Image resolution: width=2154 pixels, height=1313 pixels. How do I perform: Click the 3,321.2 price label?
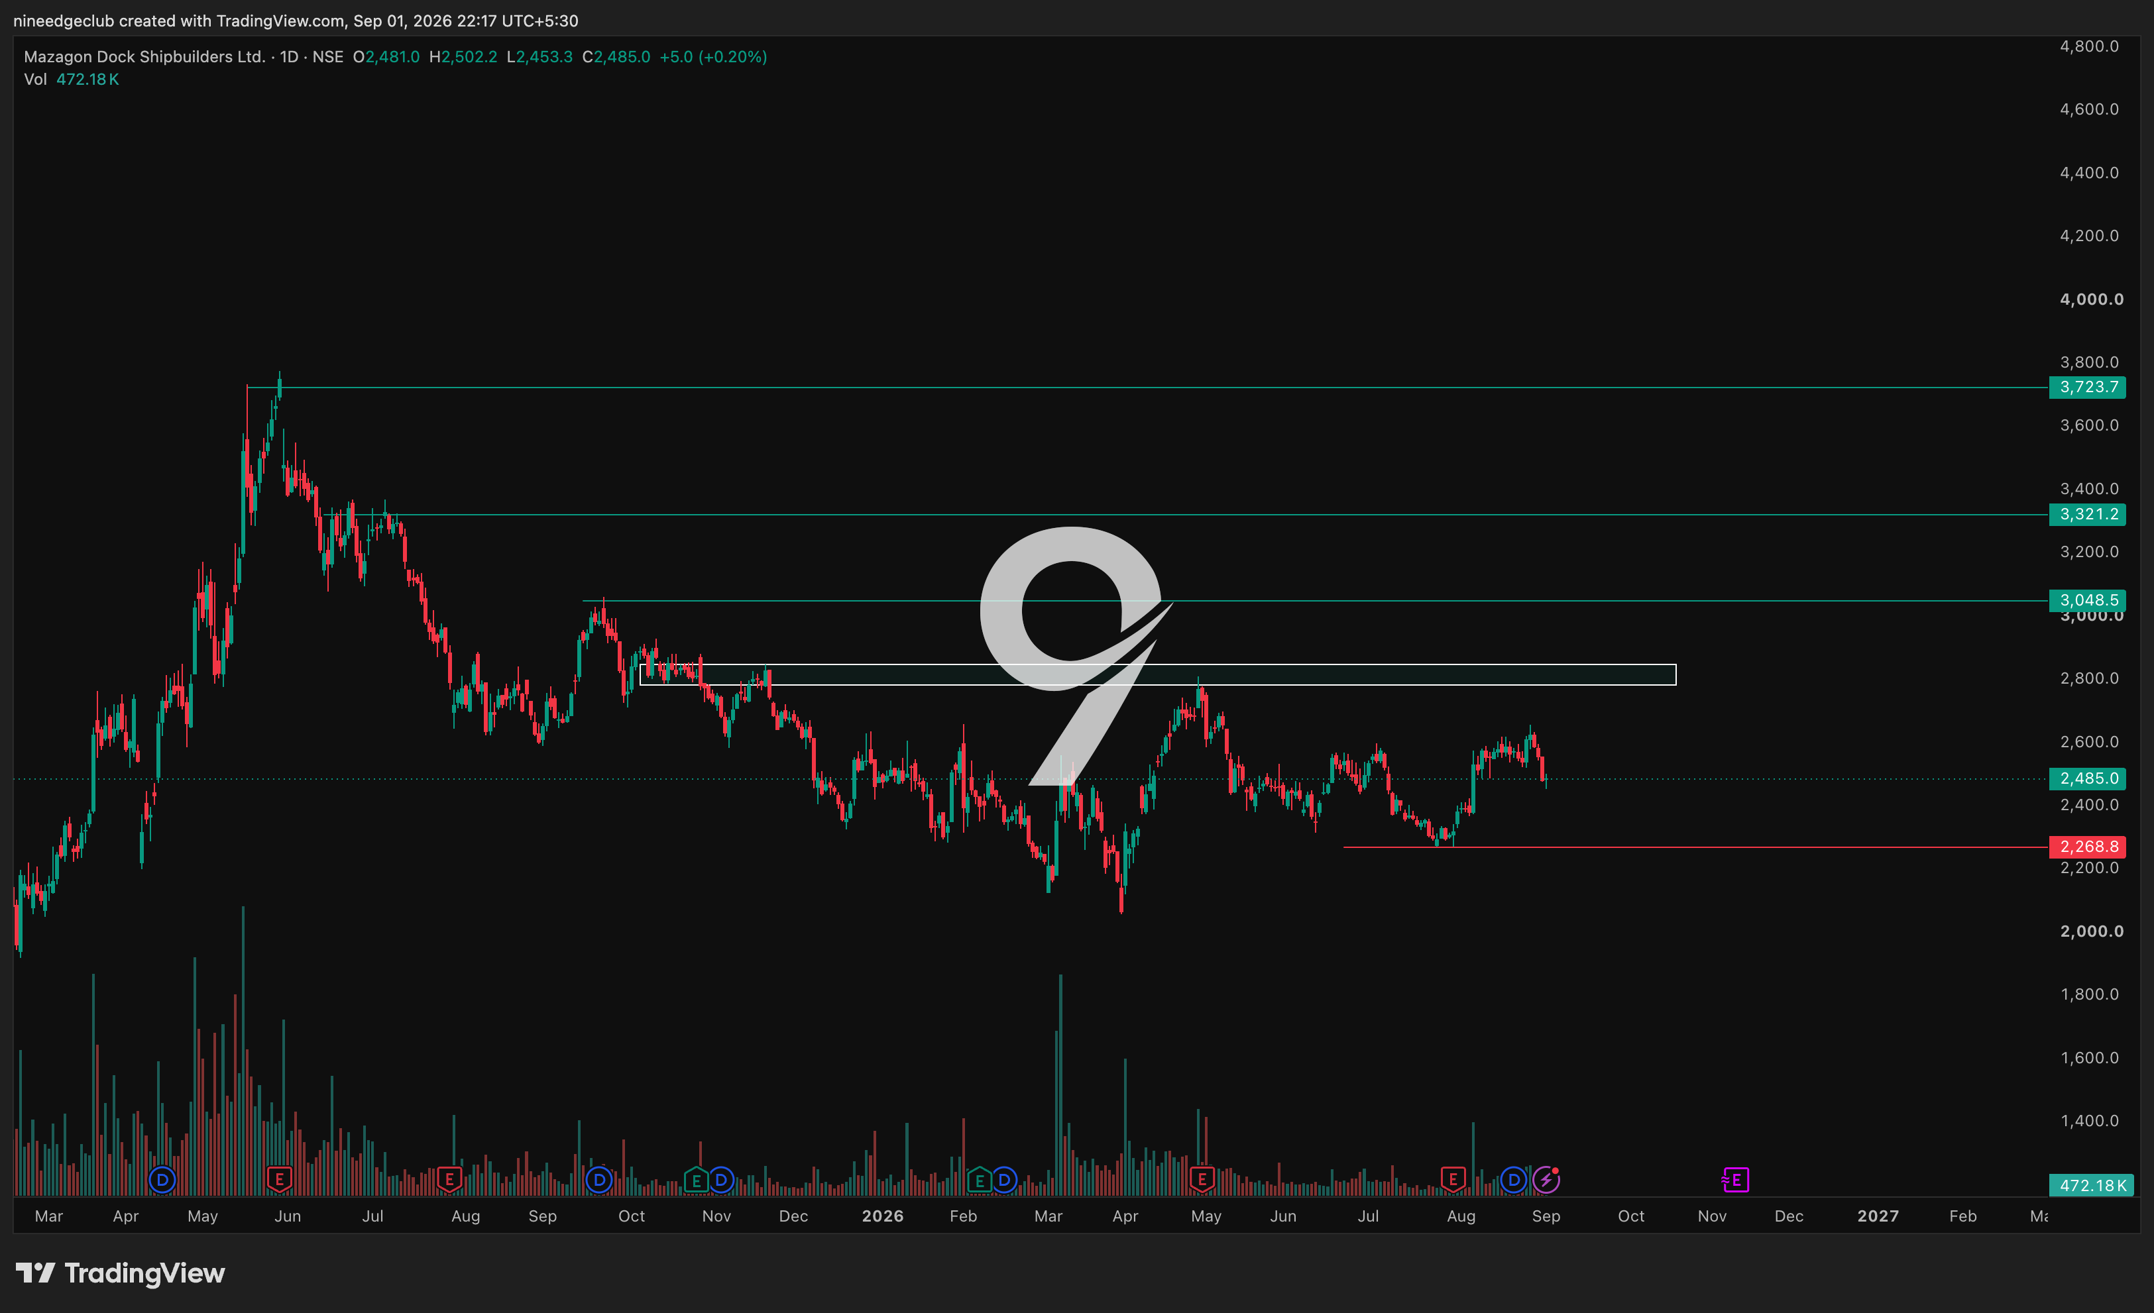point(2088,515)
